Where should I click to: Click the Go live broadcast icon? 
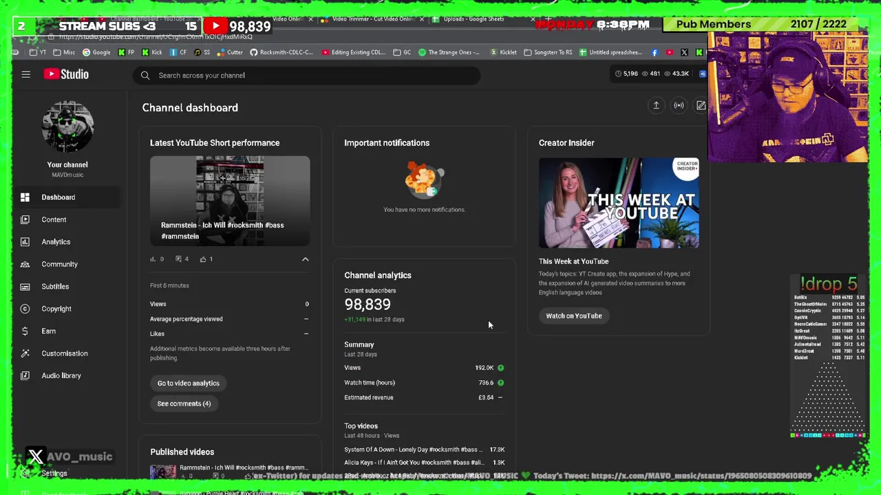click(679, 105)
